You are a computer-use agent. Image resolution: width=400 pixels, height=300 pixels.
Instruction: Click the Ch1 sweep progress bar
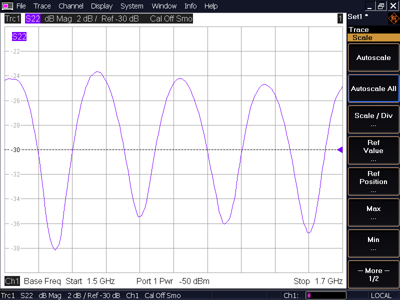(326, 295)
